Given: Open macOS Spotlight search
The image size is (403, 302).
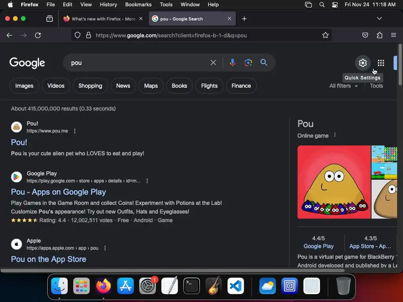Looking at the screenshot, I should (x=322, y=5).
